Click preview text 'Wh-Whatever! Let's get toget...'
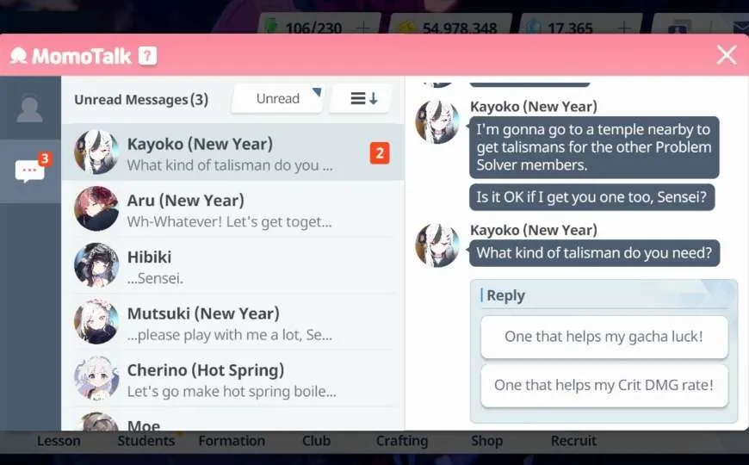This screenshot has height=465, width=749. [229, 222]
